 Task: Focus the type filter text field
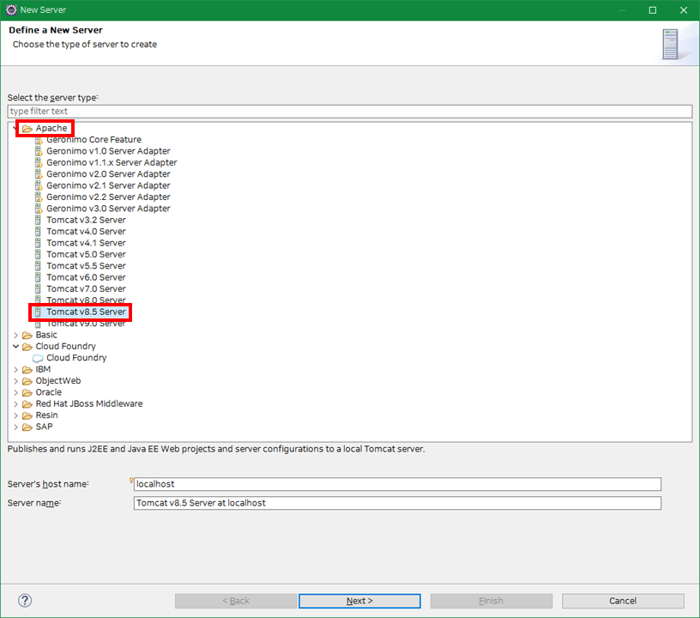[350, 112]
